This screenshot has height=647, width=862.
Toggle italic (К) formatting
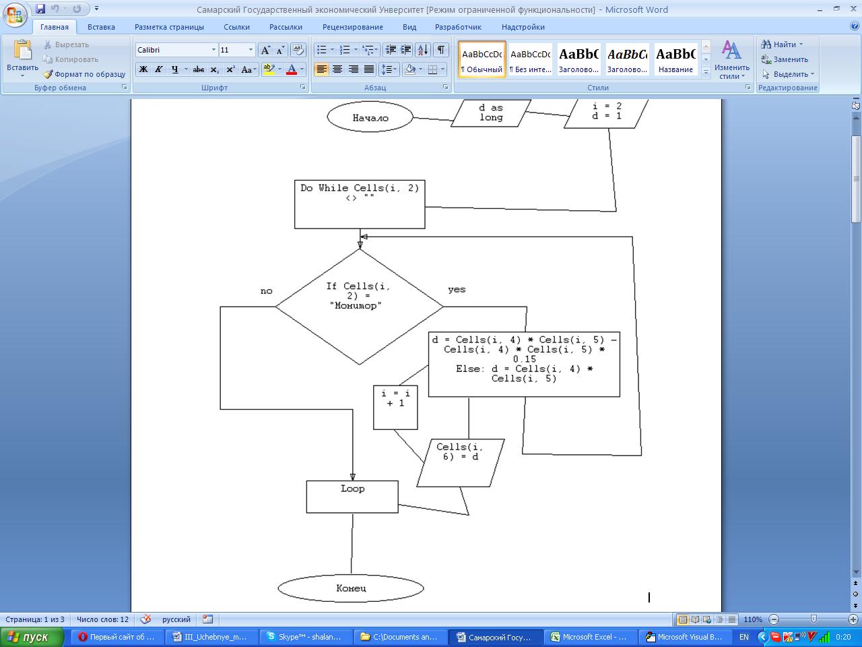pyautogui.click(x=159, y=69)
